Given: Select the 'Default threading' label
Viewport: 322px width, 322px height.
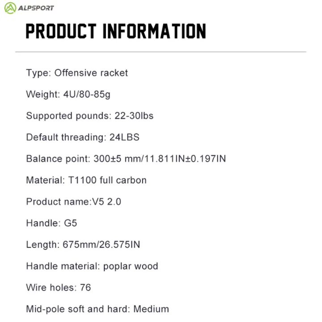Looking at the screenshot, I should point(66,137).
